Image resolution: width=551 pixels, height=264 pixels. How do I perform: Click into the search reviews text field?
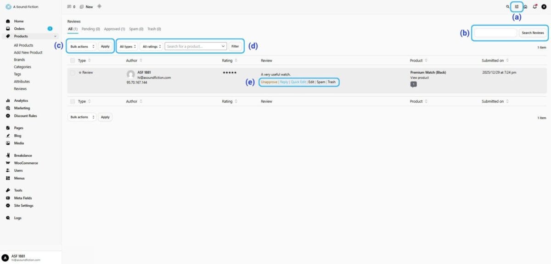click(495, 33)
